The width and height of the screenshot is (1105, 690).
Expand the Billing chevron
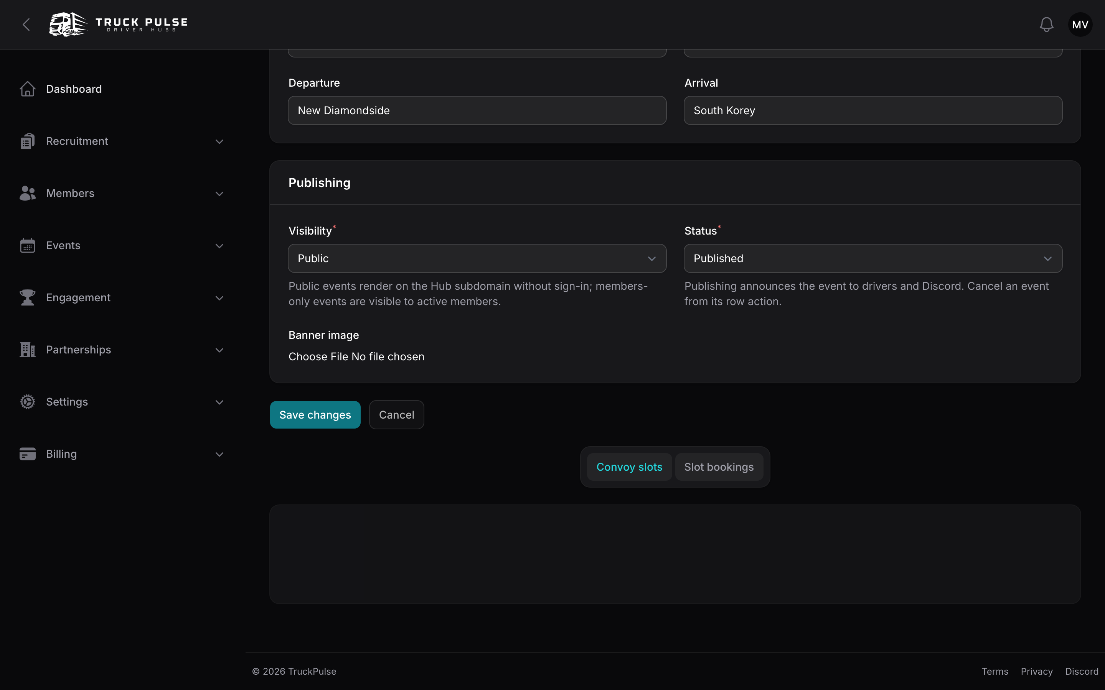click(x=219, y=454)
